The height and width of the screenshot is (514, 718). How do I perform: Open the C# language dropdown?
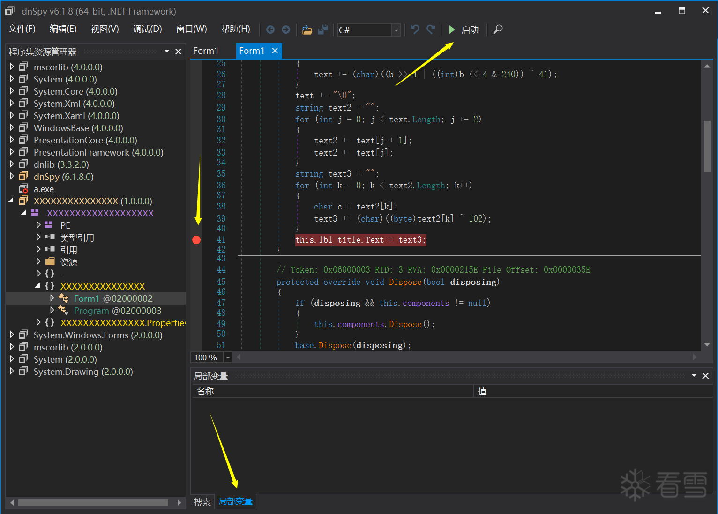396,30
